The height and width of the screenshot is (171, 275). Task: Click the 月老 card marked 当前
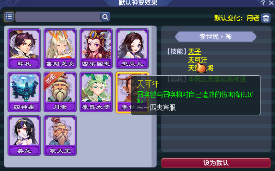(x=60, y=92)
